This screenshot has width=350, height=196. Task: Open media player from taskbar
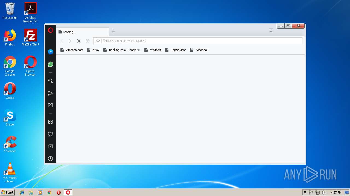click(40, 192)
